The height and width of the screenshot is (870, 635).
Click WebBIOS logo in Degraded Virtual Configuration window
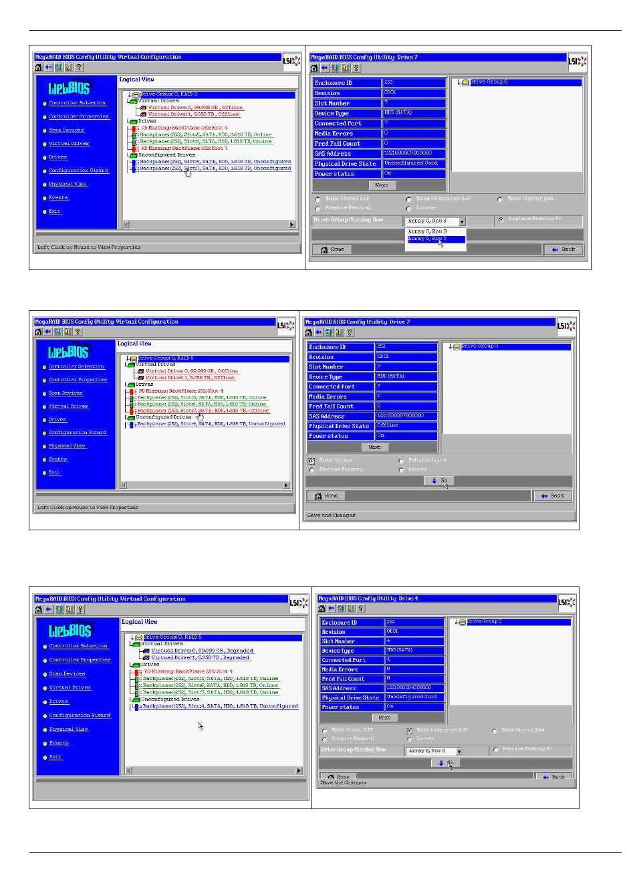(70, 630)
